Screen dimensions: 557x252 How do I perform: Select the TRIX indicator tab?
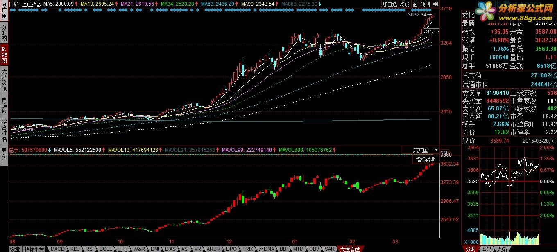[248, 249]
